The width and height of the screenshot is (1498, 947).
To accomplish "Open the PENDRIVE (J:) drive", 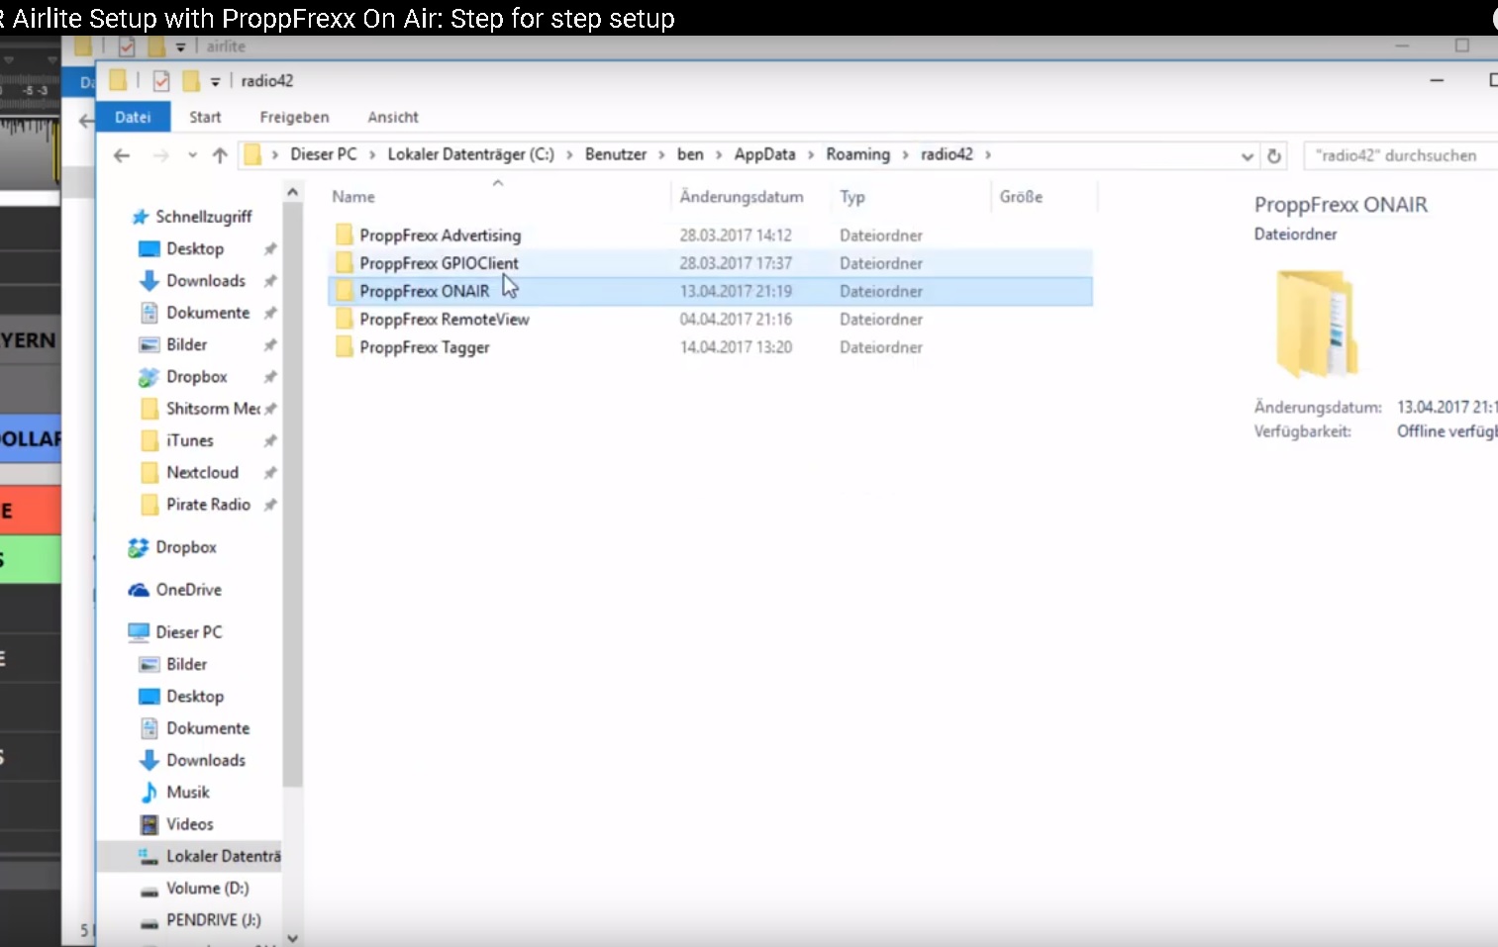I will tap(213, 920).
